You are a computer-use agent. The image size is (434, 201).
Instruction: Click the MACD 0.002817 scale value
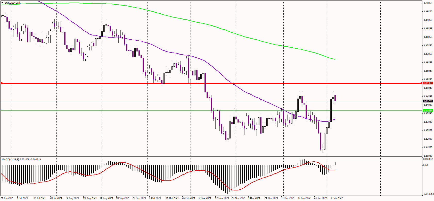click(428, 159)
